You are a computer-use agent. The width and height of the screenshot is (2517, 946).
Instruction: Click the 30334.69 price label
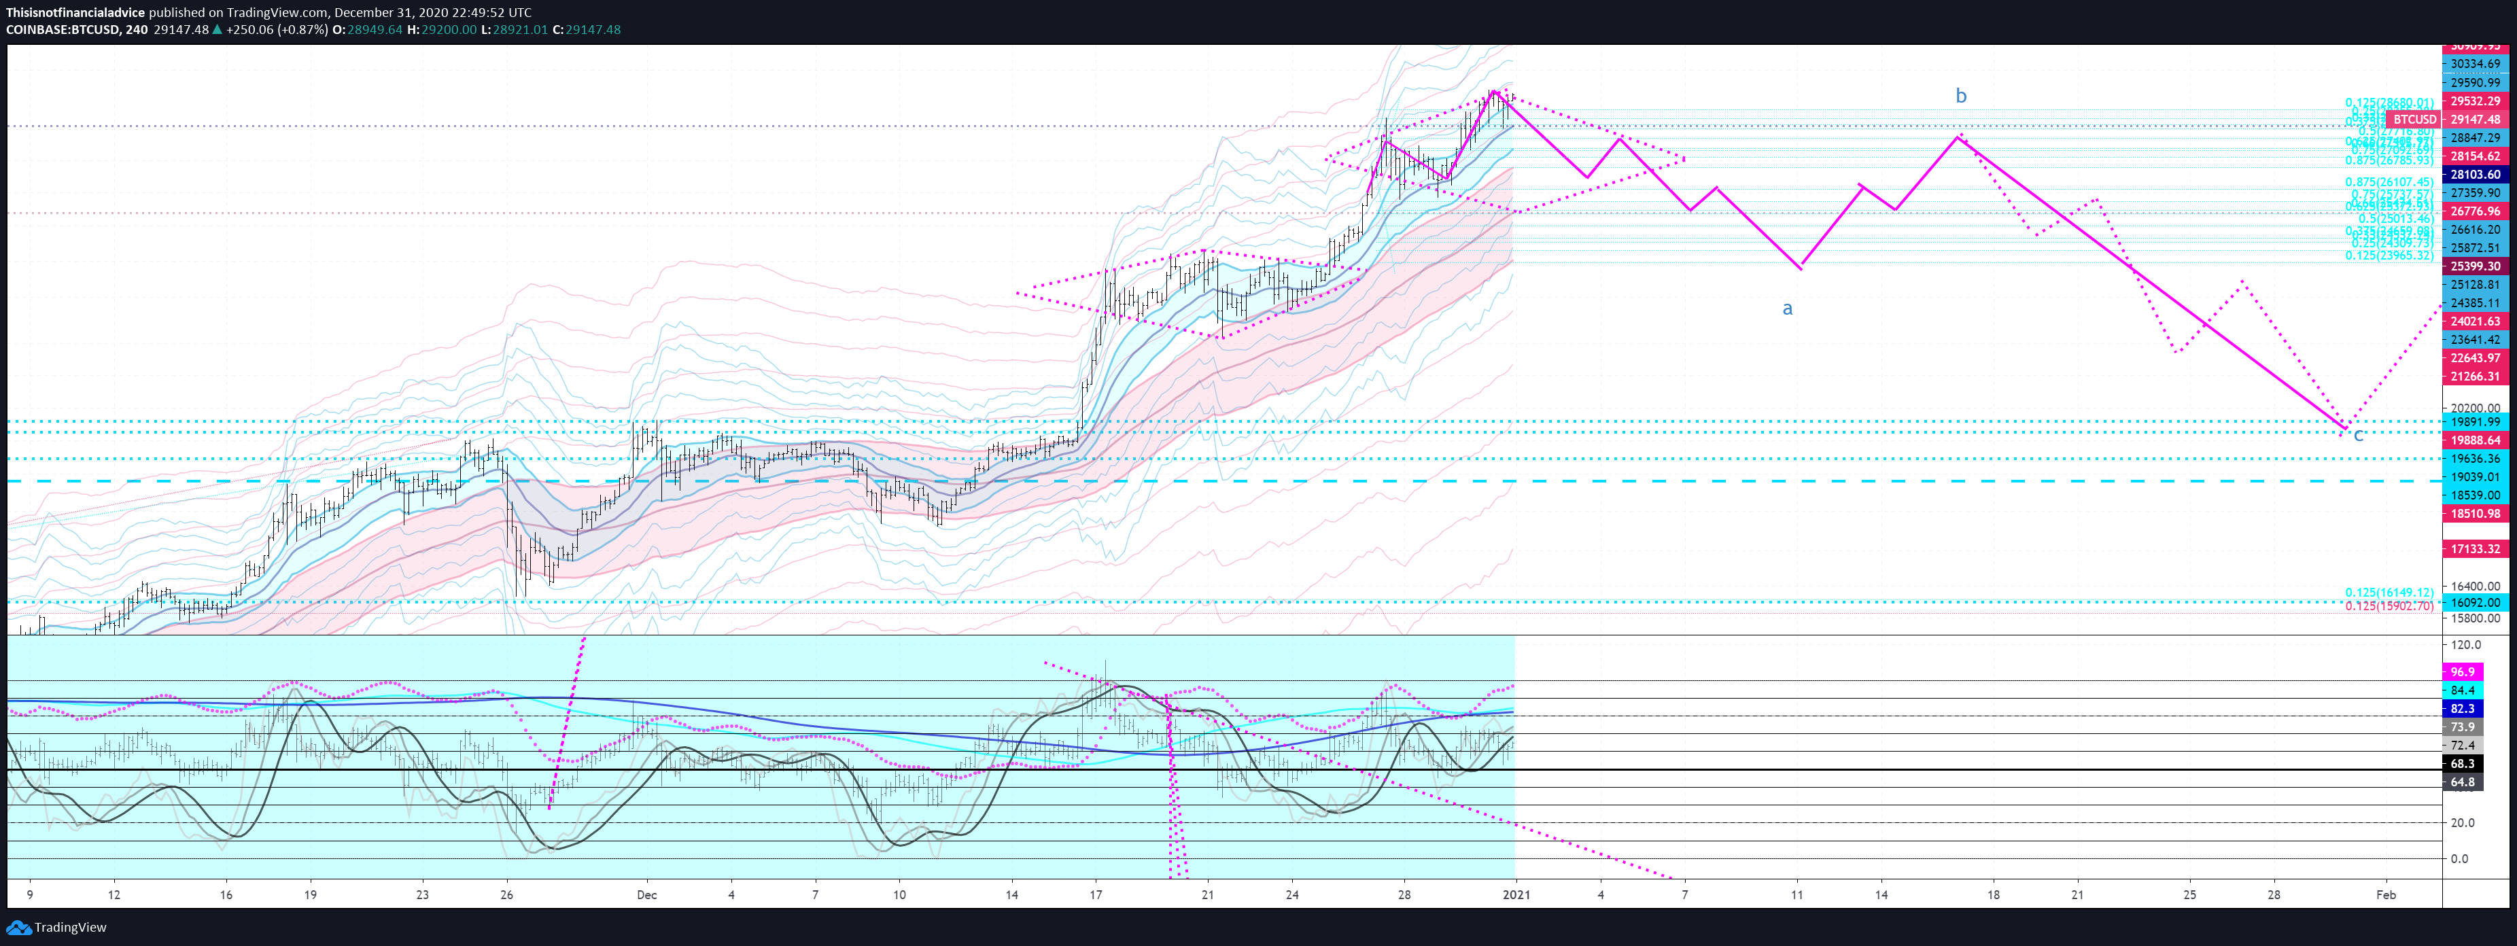[x=2476, y=65]
